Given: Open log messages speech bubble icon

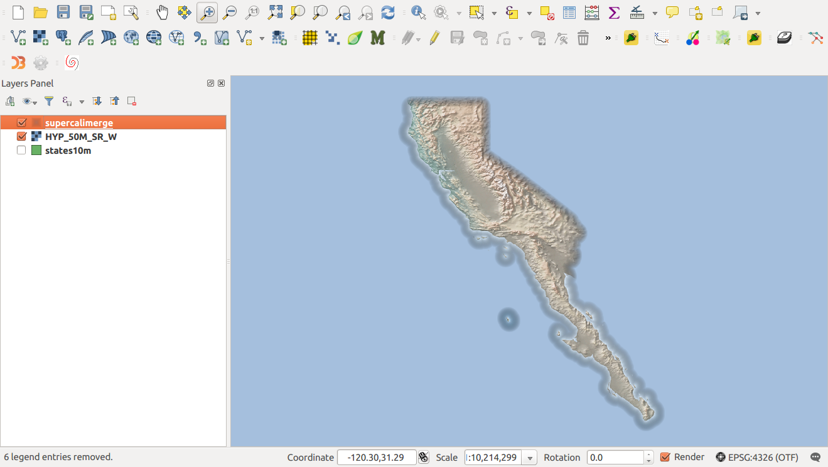Looking at the screenshot, I should coord(815,457).
